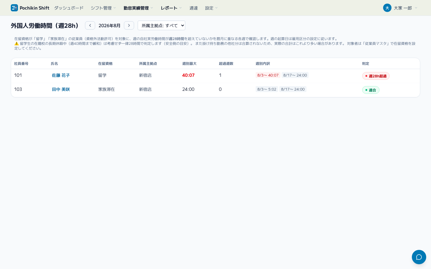Viewport: 431px width, 269px height.
Task: Click week chip 8/3〜 40:07
Action: pos(268,75)
